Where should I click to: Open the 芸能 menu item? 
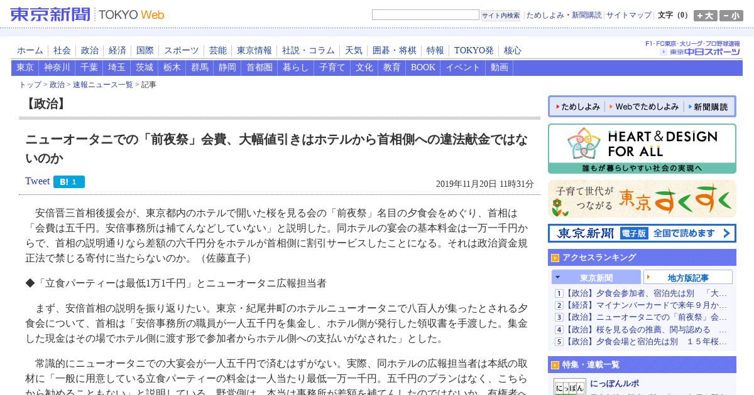click(218, 51)
